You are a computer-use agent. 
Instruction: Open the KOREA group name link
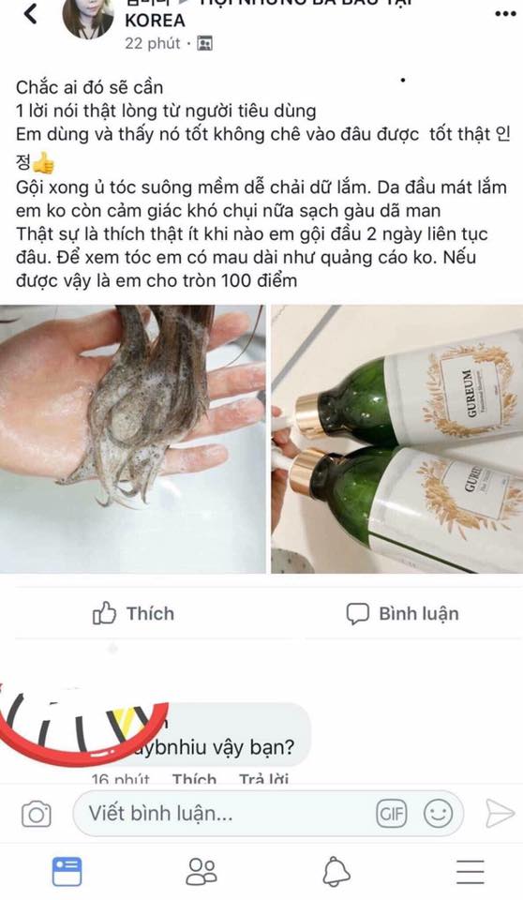155,21
